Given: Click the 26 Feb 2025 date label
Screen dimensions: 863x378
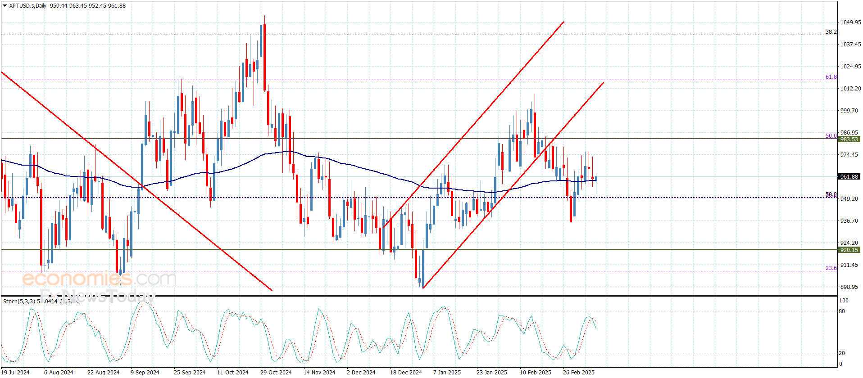Looking at the screenshot, I should click(578, 372).
